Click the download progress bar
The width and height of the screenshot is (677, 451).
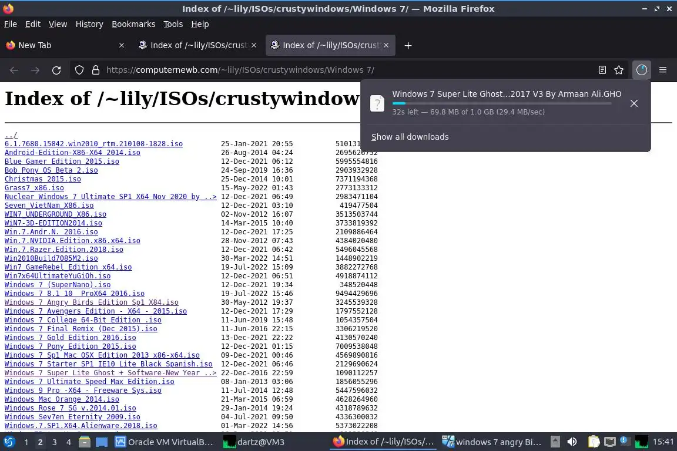coord(502,103)
